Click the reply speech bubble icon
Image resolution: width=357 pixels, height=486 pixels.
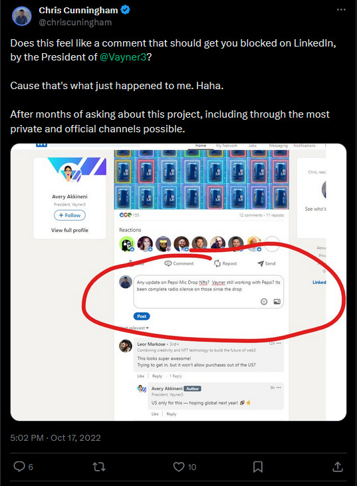tap(19, 466)
